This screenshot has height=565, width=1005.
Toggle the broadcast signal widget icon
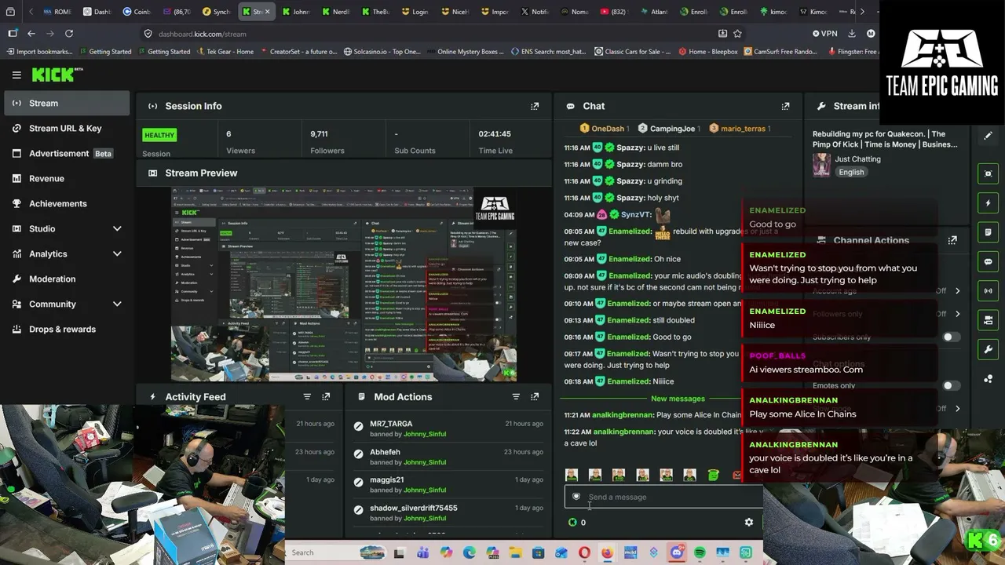[988, 290]
